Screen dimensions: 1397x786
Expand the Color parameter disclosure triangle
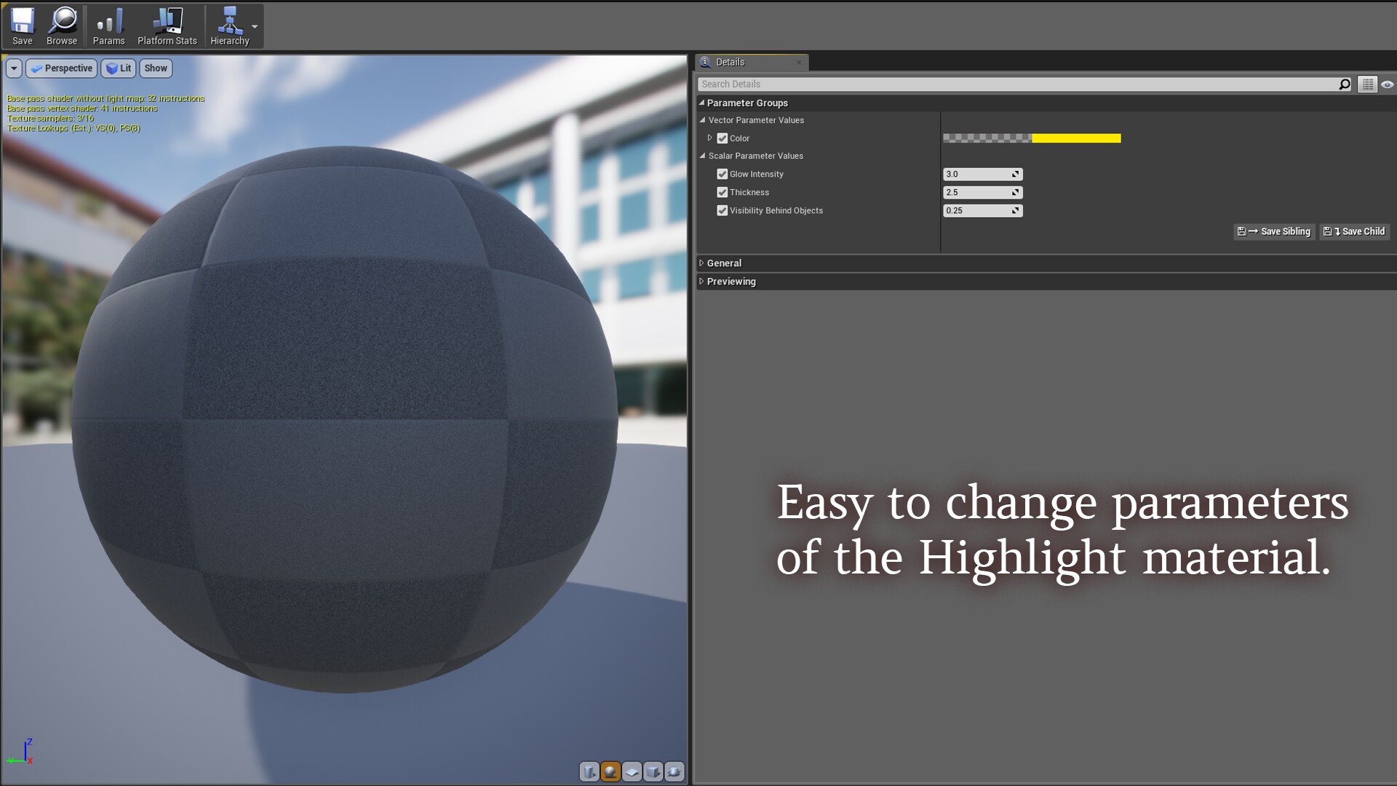(x=712, y=138)
